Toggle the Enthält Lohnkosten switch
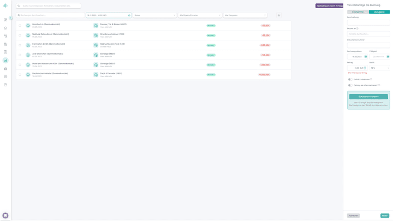 click(350, 79)
